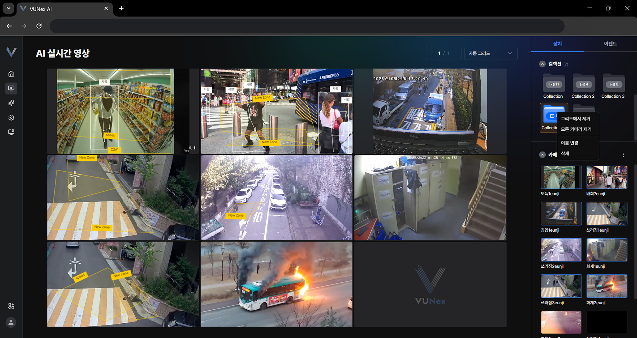Reload the page with browser refresh button
637x338 pixels.
(x=39, y=26)
